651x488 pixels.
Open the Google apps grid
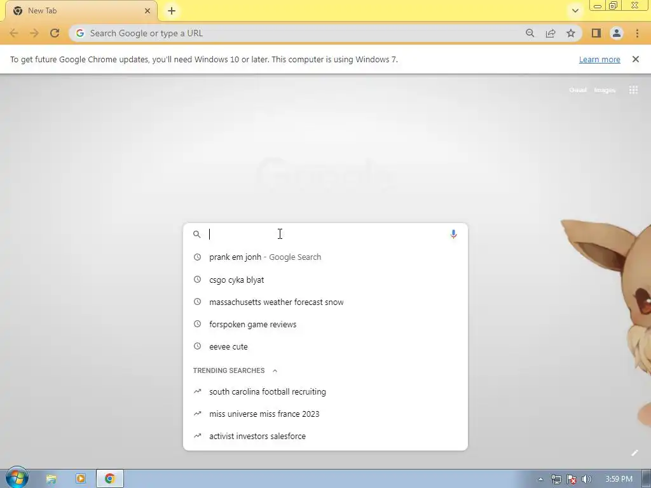coord(633,90)
